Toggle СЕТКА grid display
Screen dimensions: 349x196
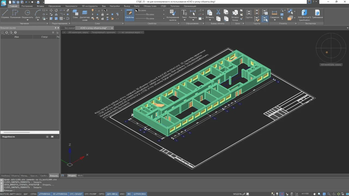pos(33,194)
